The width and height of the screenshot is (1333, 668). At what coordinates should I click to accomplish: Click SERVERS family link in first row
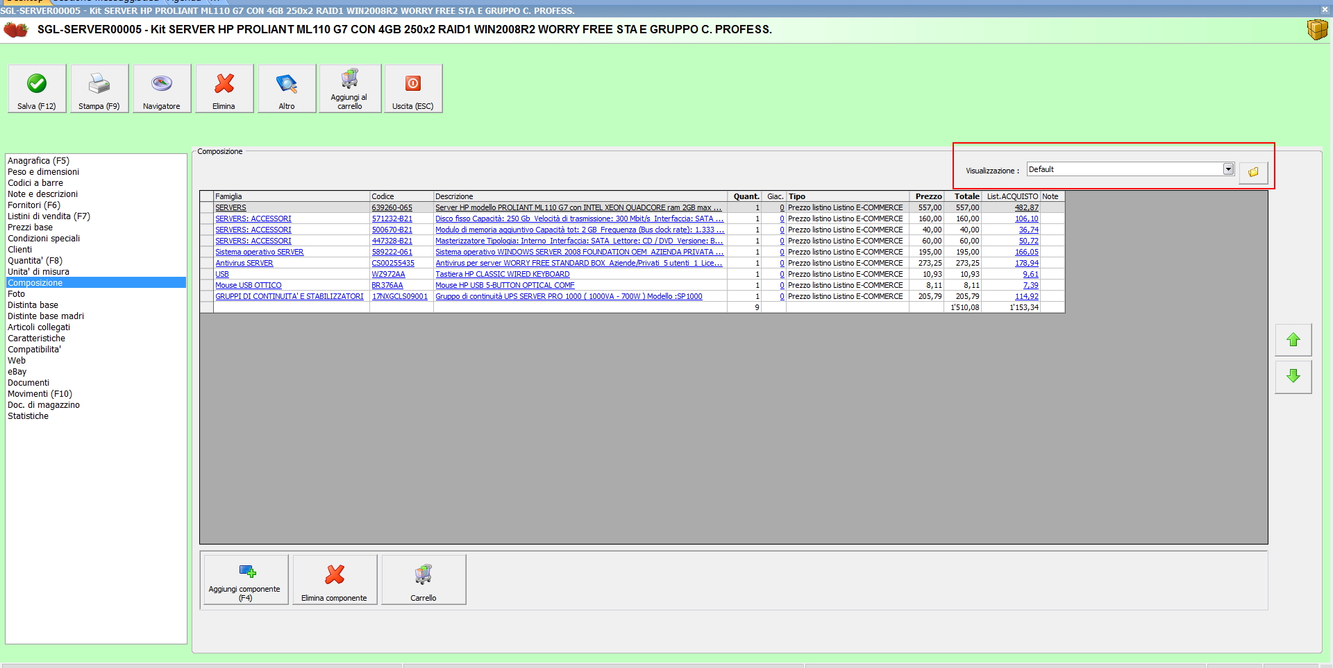(230, 207)
